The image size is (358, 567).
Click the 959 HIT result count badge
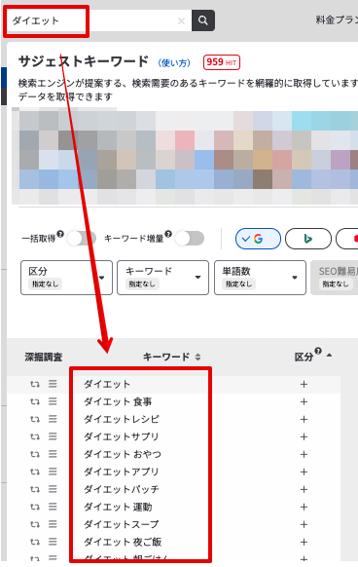[x=222, y=62]
